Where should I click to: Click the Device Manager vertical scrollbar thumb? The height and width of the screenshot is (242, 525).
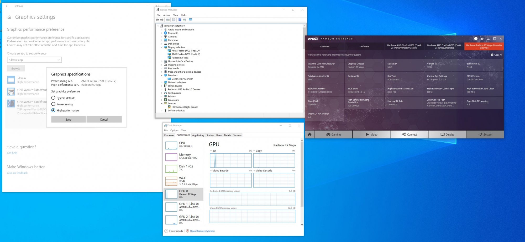click(x=304, y=38)
